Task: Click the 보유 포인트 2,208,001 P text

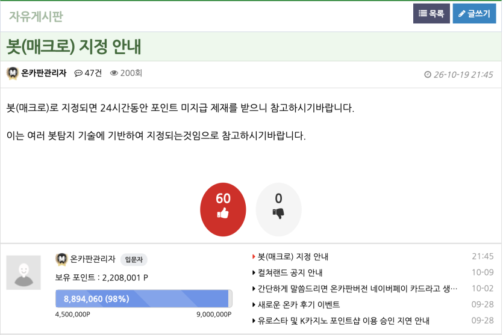Action: [x=102, y=278]
